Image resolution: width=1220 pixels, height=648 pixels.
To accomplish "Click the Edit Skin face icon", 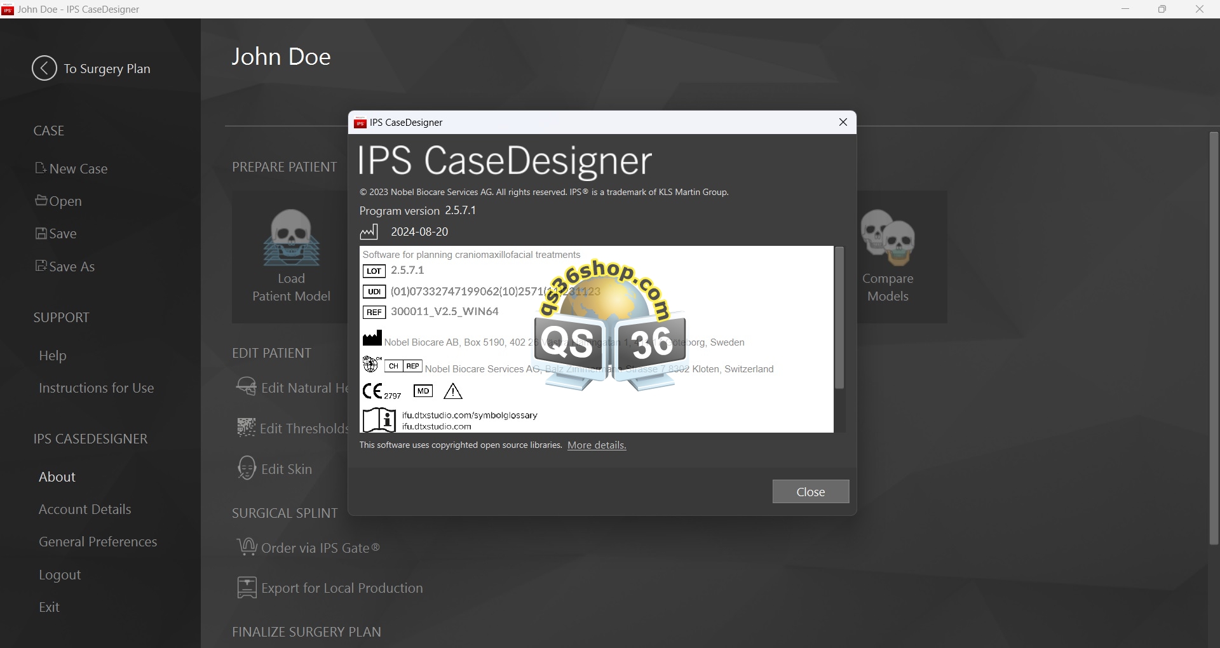I will 246,468.
